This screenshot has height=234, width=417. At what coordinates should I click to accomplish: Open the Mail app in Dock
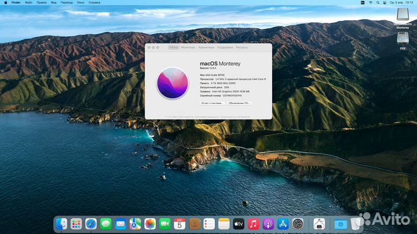tap(120, 224)
